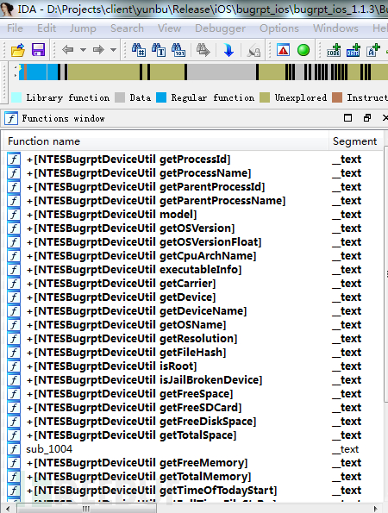The image size is (388, 513).
Task: Select the getOSName function row
Action: 193,325
